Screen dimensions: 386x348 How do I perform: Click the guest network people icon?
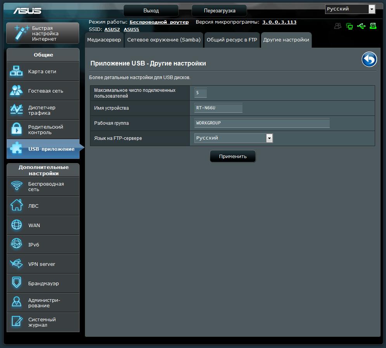coord(16,91)
